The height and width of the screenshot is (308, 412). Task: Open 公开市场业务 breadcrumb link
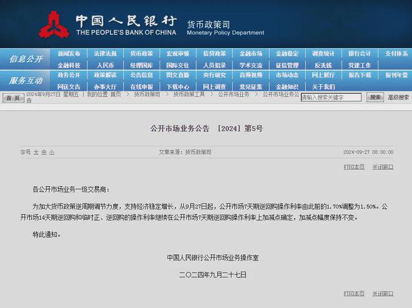coord(233,94)
